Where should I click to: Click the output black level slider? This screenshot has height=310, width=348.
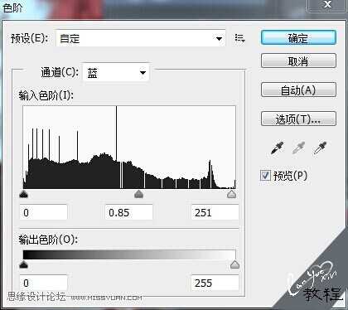[x=24, y=264]
